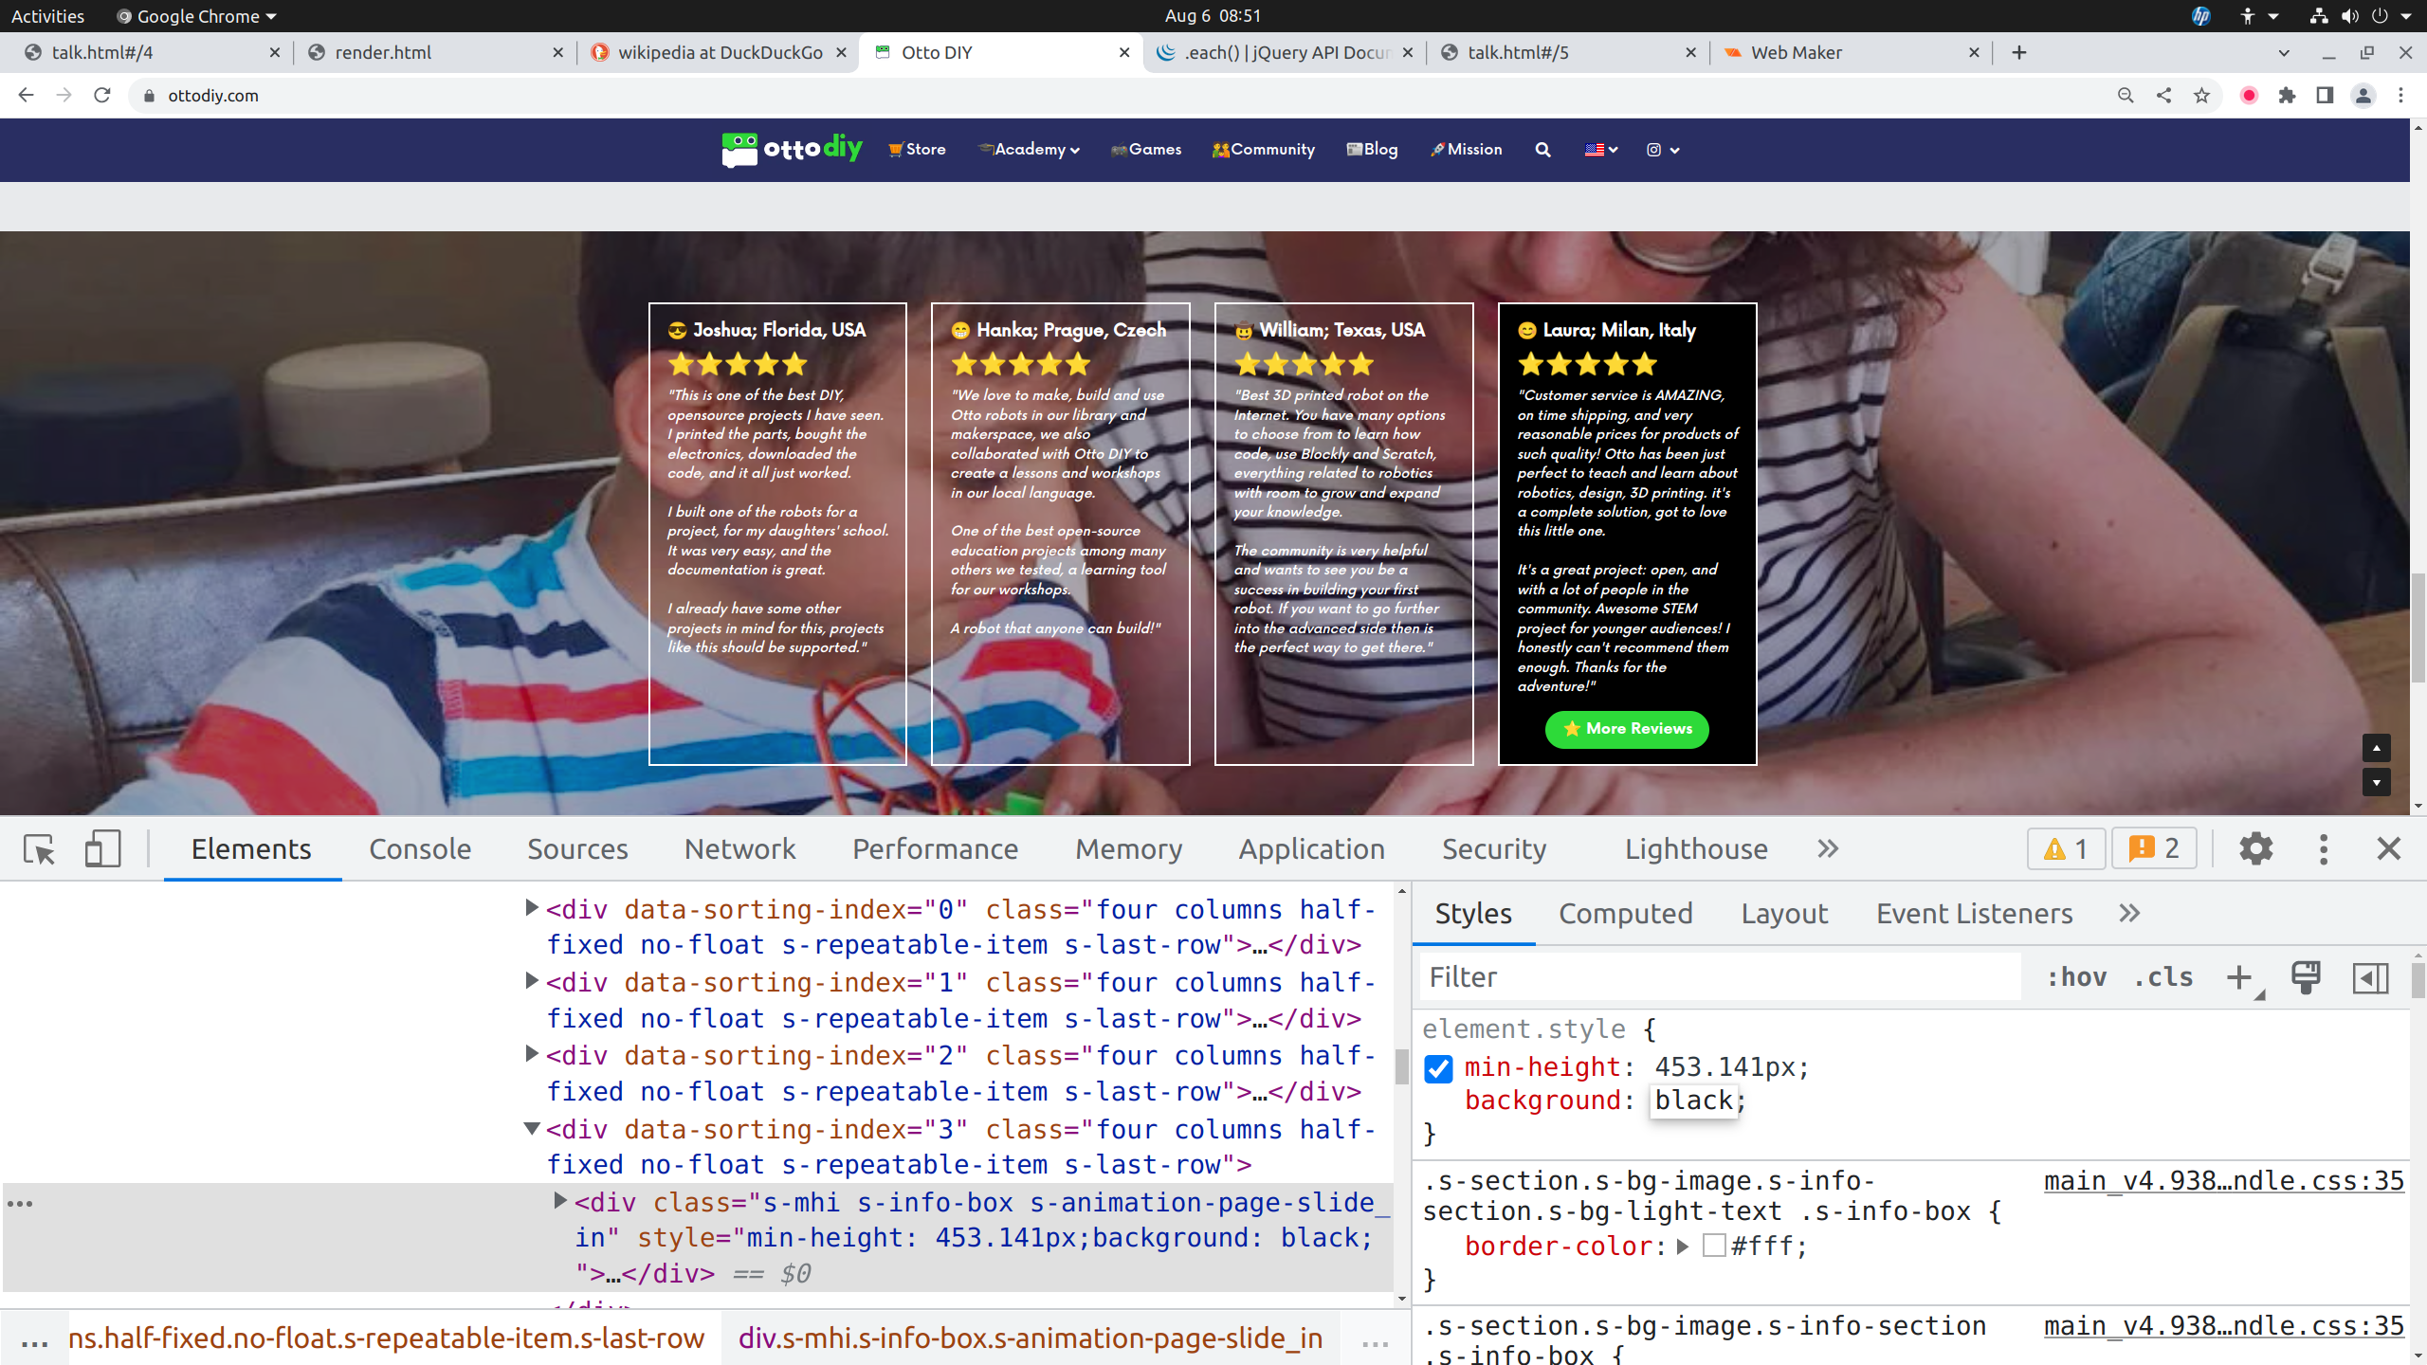The width and height of the screenshot is (2427, 1365).
Task: Open DevTools settings gear
Action: (2255, 848)
